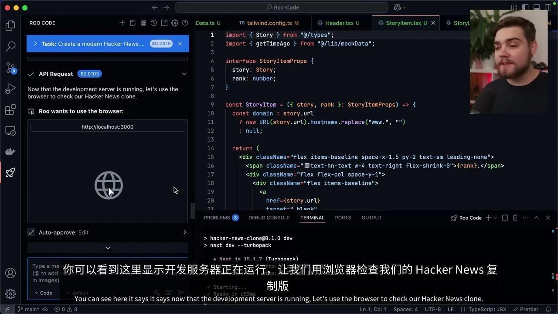Toggle the Auto-approve checkbox
558x314 pixels.
[31, 232]
